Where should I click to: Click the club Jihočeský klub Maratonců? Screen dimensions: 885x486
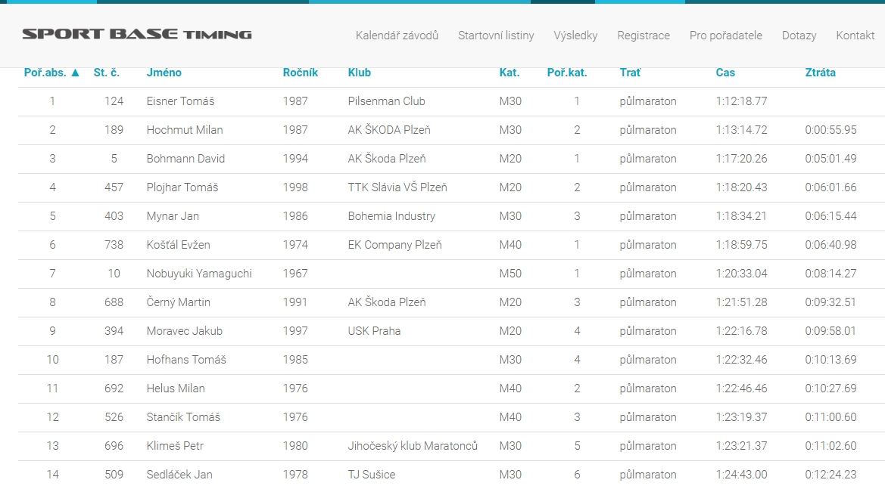pos(413,447)
